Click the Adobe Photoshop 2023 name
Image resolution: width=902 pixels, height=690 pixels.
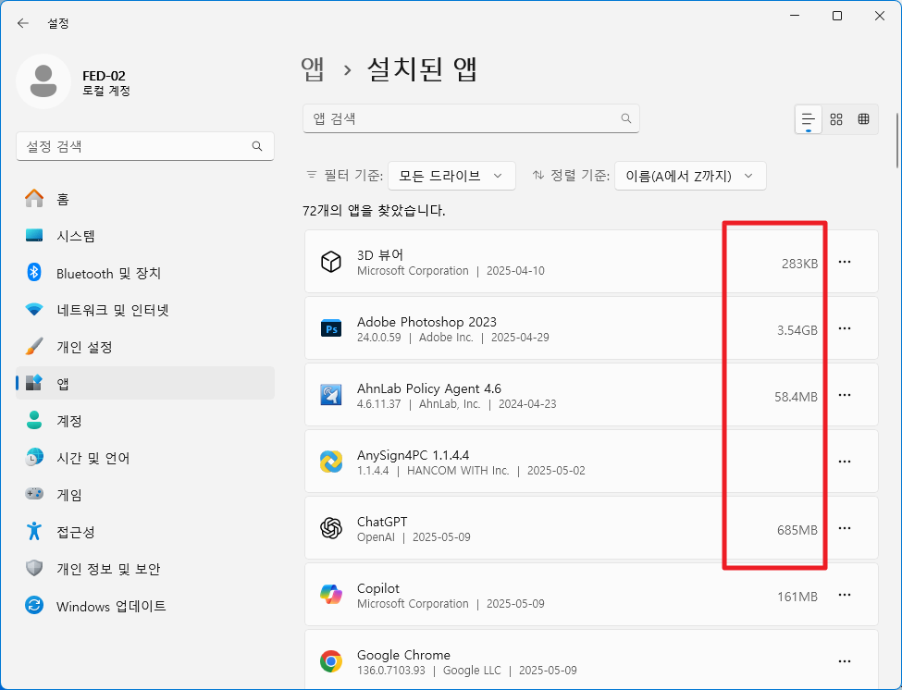click(x=426, y=322)
